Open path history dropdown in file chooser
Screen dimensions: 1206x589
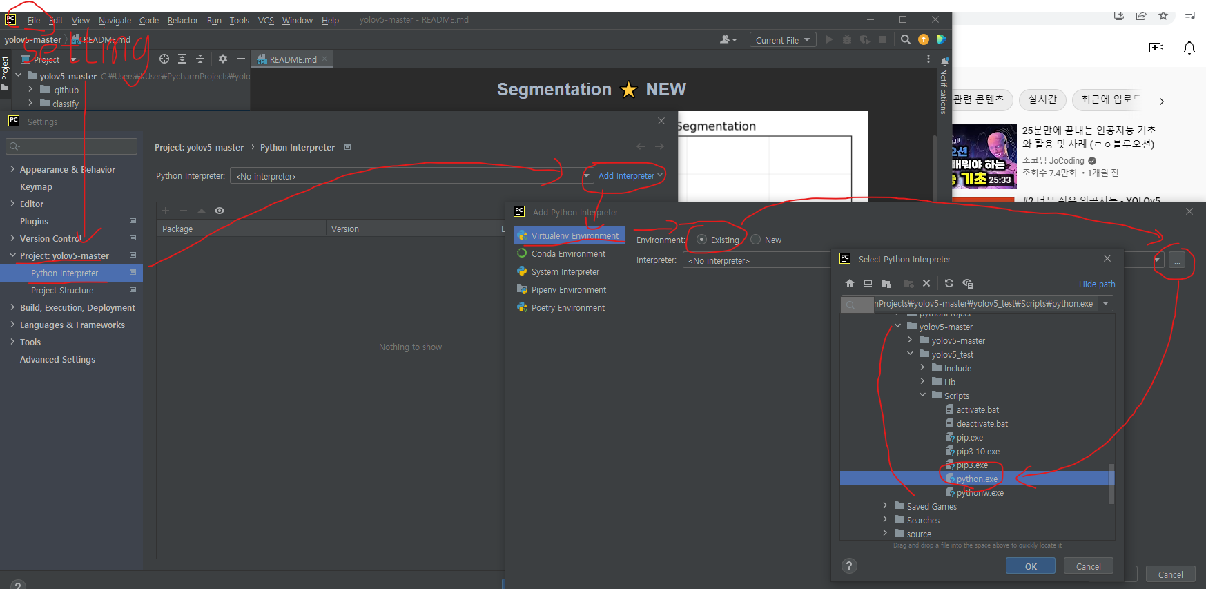1106,304
